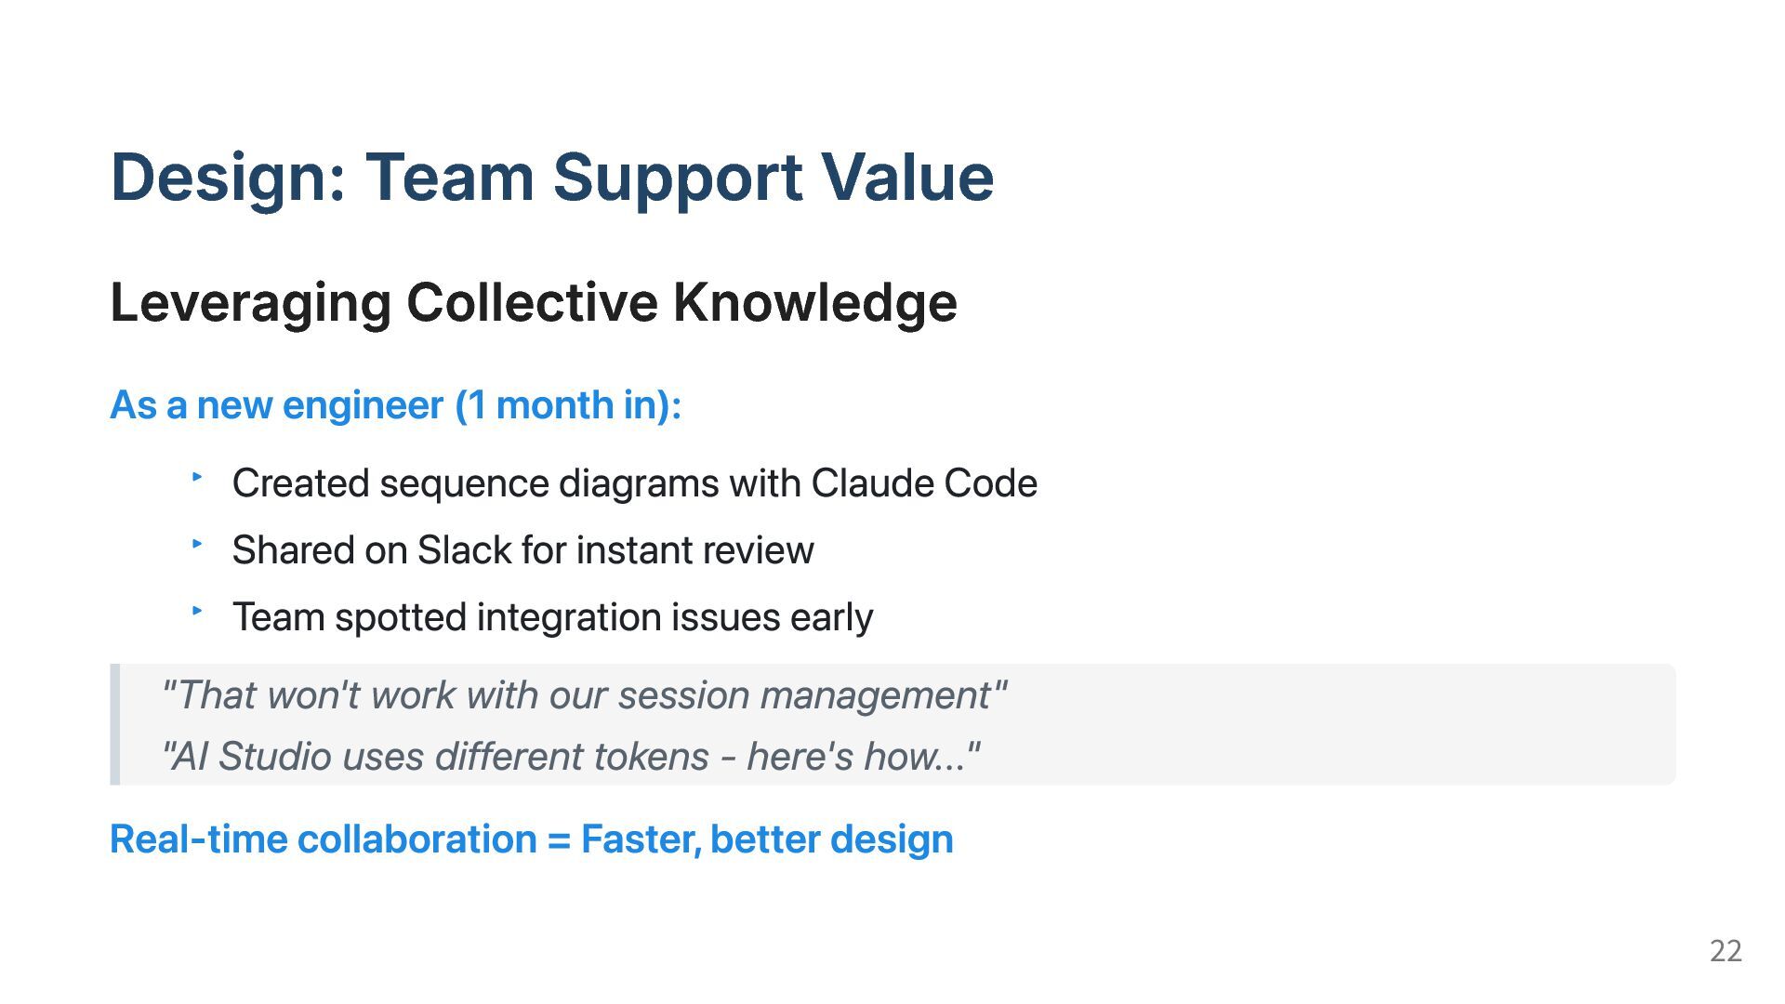Click the bullet arrow before 'Team spotted integration'
This screenshot has height=1004, width=1785.
click(x=197, y=611)
